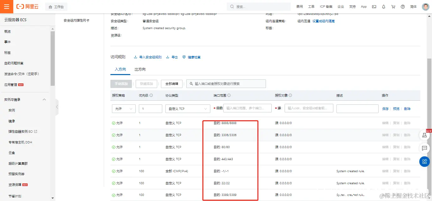The image size is (432, 201).
Task: Open the App link in the top bar
Action: pos(364,7)
